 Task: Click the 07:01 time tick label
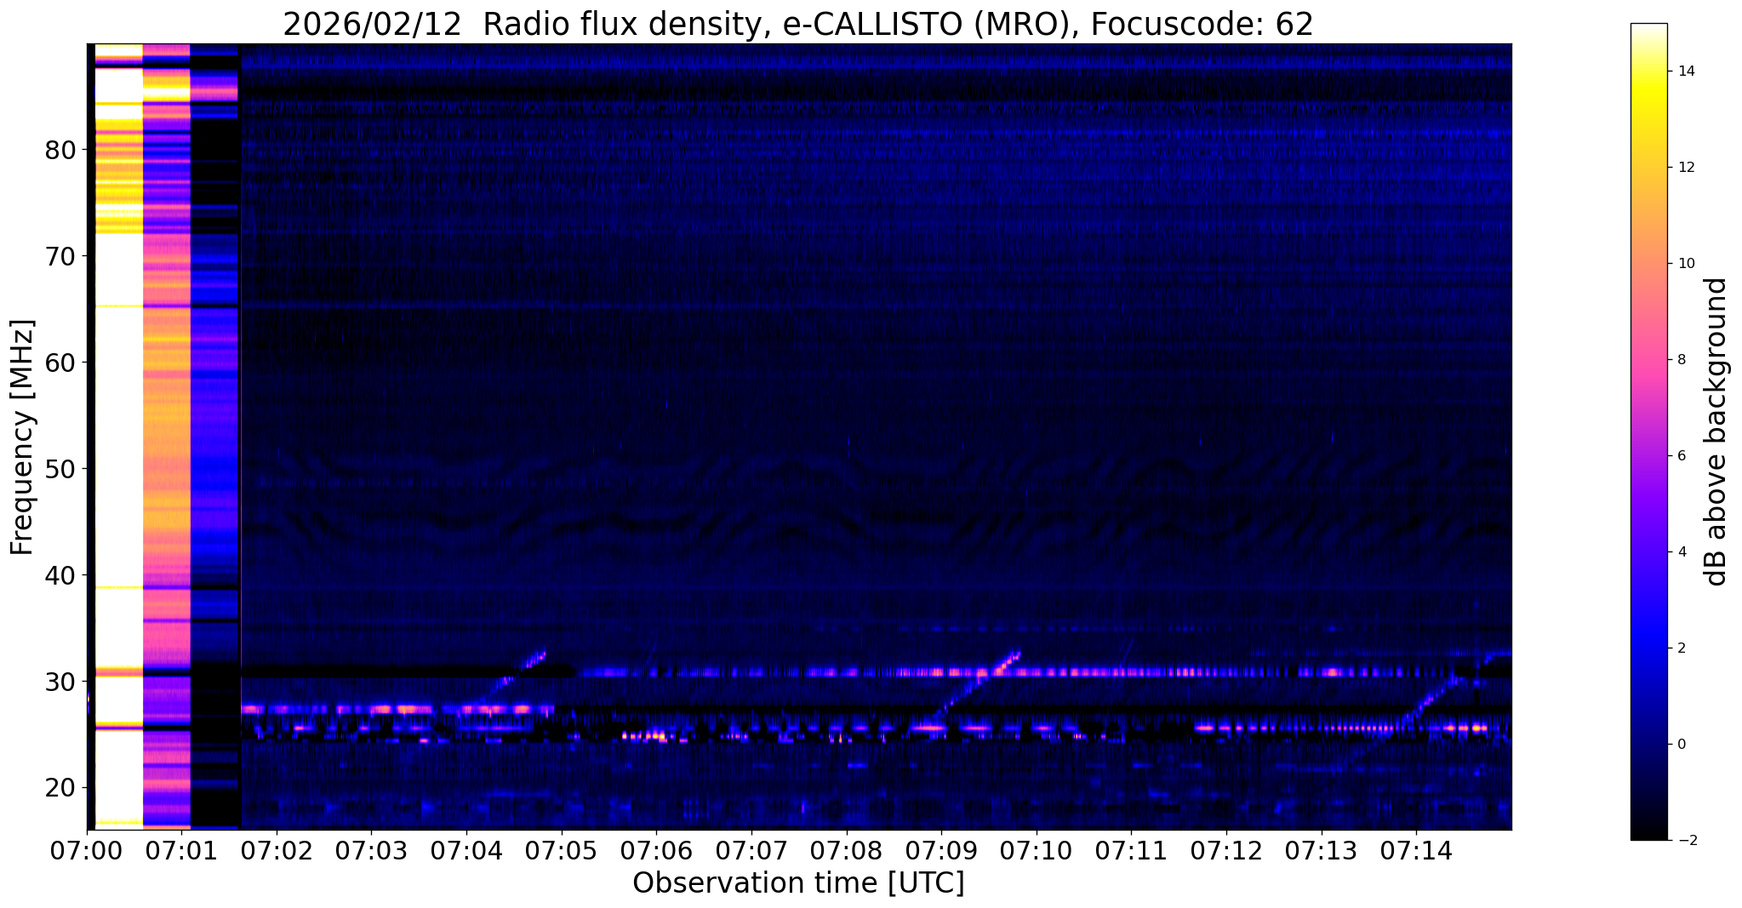tap(181, 850)
